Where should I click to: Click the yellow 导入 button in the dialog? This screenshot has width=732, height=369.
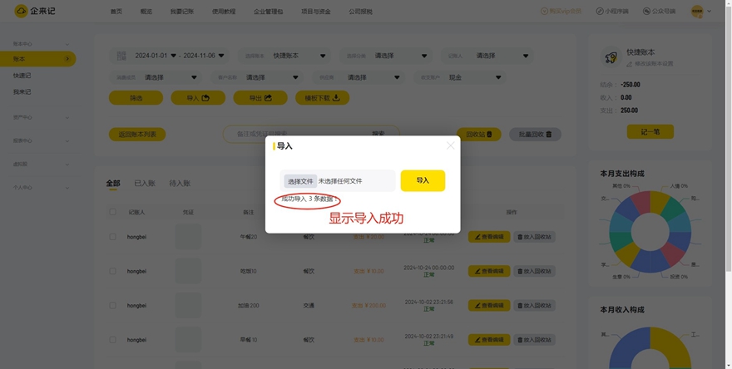point(423,180)
